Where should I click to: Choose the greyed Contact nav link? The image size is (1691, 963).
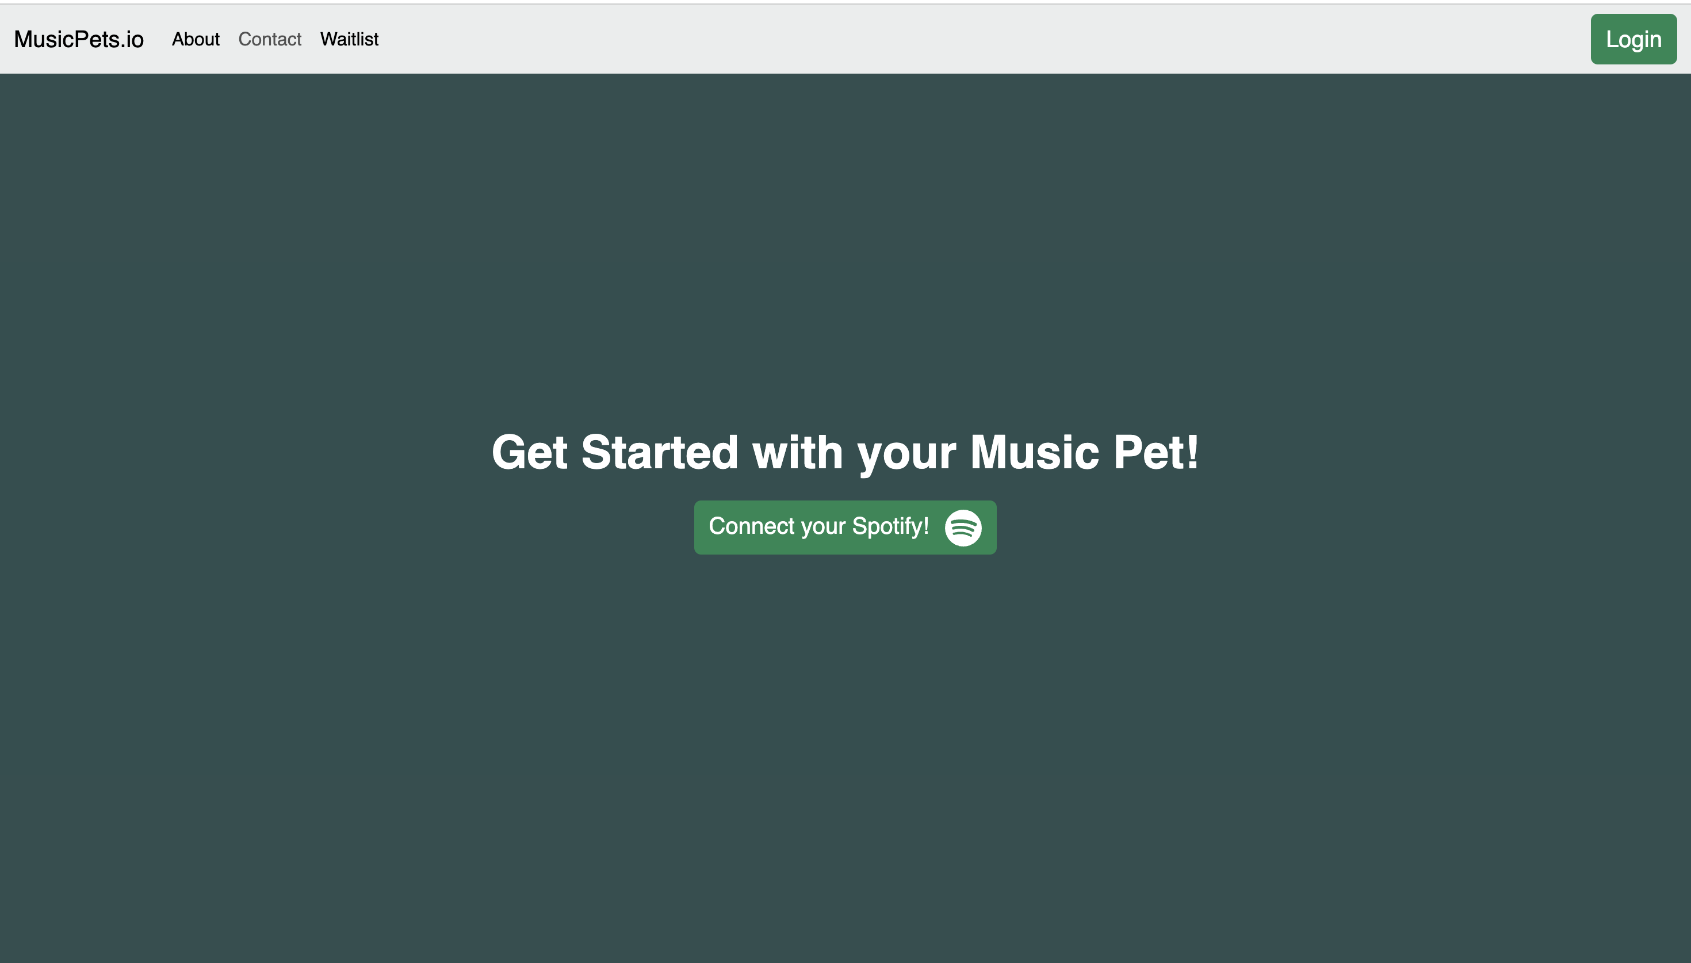(x=270, y=39)
